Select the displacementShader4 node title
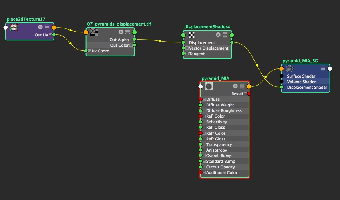 tap(207, 27)
